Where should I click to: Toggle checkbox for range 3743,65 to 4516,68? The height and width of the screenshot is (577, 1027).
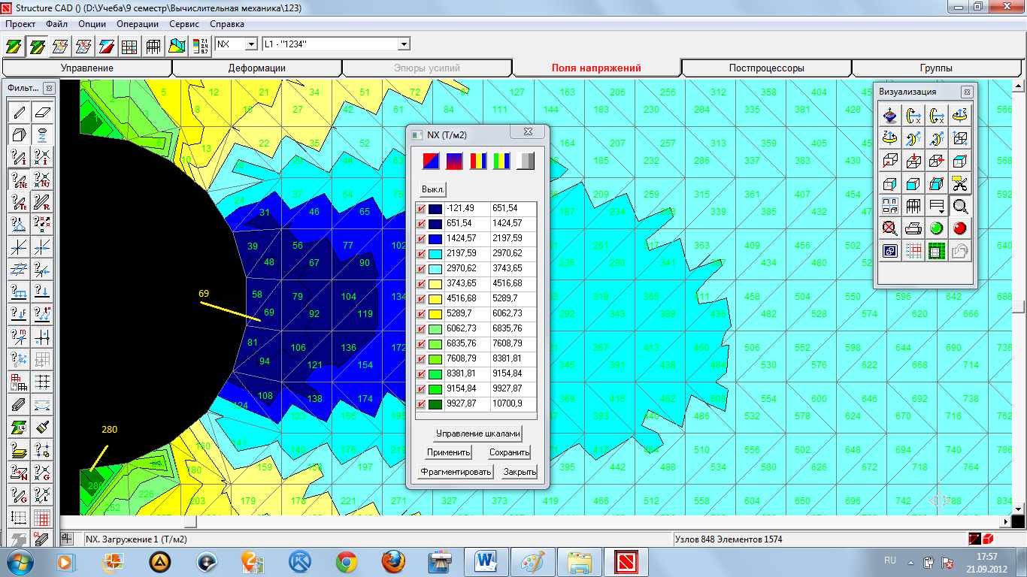[421, 283]
